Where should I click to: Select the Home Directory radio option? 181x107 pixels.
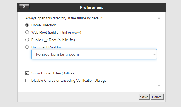(27, 25)
